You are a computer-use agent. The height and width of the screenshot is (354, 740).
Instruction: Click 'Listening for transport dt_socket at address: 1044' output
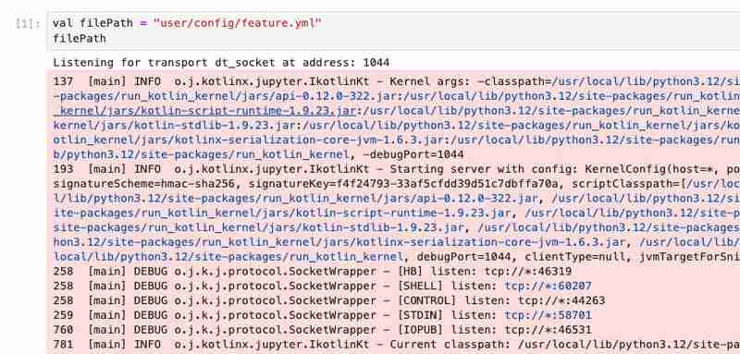pos(221,63)
